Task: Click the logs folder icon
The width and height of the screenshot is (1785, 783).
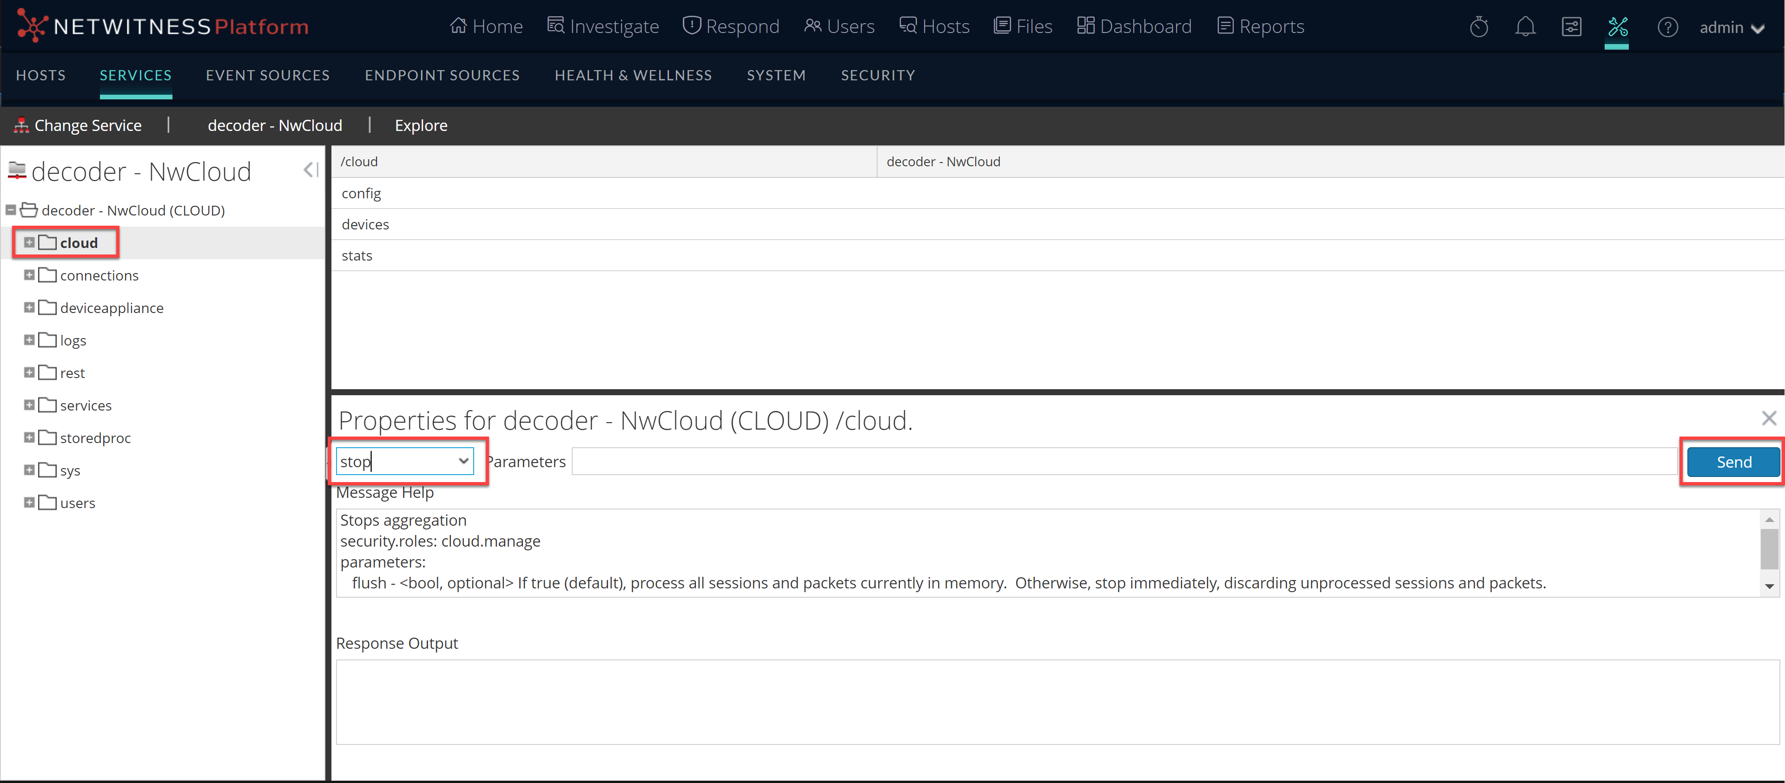Action: point(48,340)
